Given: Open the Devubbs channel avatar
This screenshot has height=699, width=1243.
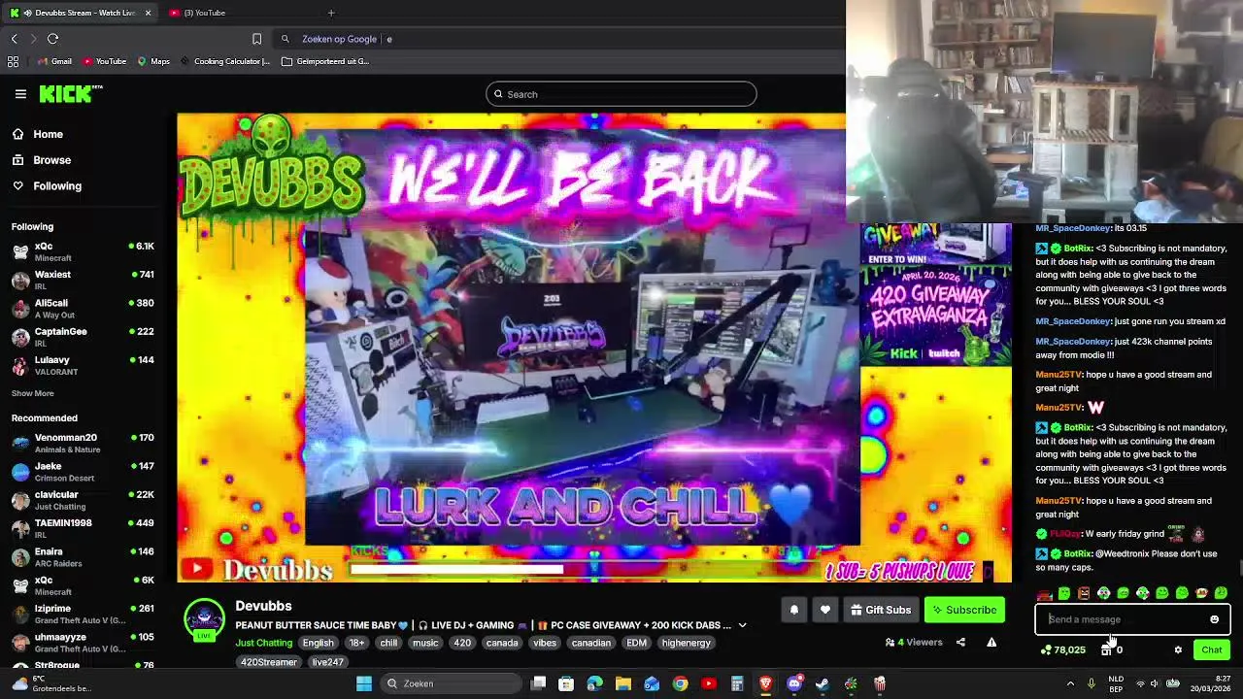Looking at the screenshot, I should click(204, 619).
